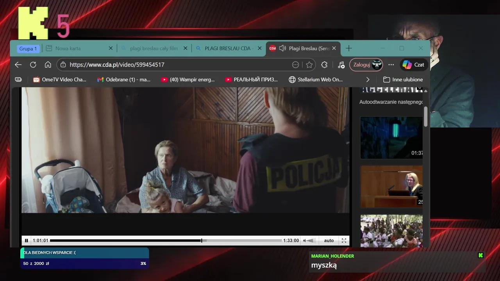This screenshot has height=281, width=500.
Task: Open the media control icon in toolbar
Action: [x=341, y=65]
